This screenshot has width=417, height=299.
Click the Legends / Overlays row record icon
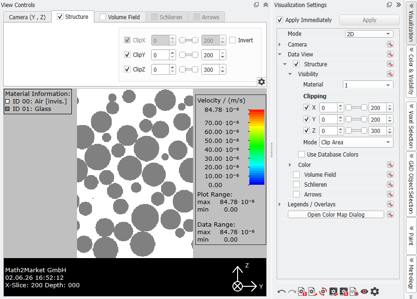click(390, 204)
